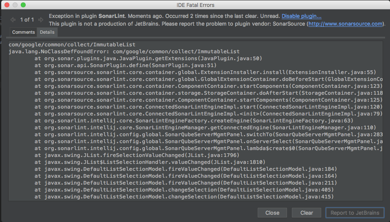The width and height of the screenshot is (390, 222).
Task: Click the green maximize window button
Action: (23, 5)
